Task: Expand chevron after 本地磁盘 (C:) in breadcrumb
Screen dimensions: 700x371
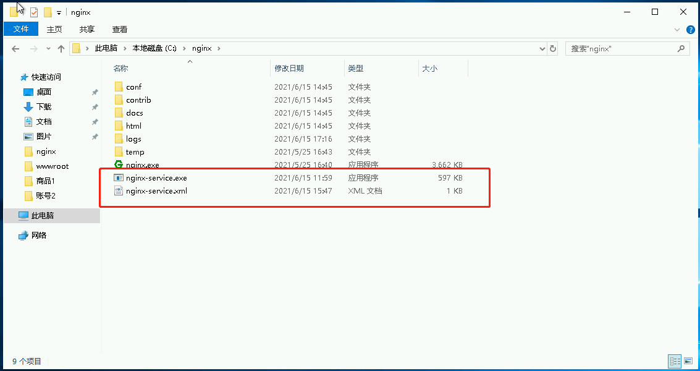Action: pos(184,48)
